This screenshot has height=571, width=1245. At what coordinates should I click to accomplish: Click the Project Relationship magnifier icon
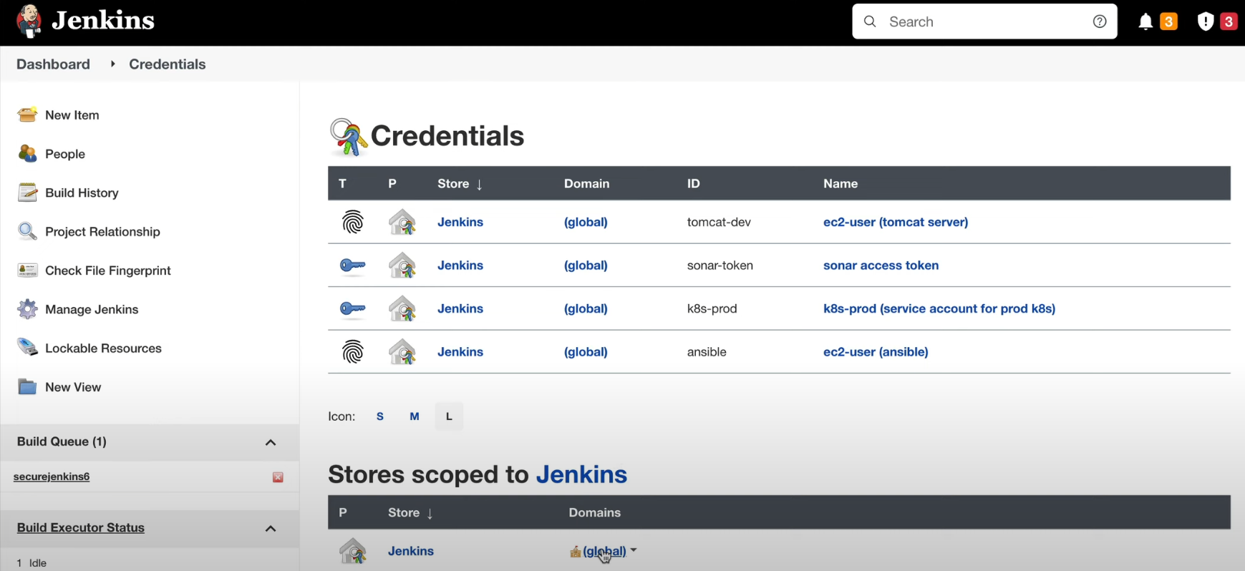tap(27, 231)
